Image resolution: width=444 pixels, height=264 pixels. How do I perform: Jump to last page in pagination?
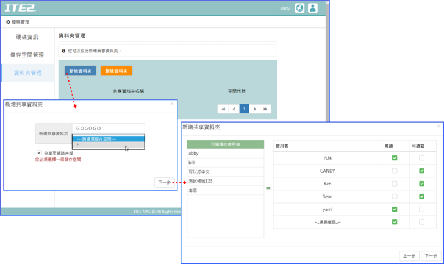click(x=265, y=109)
